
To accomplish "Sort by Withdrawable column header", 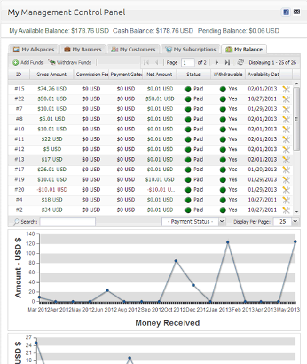I will [x=228, y=75].
